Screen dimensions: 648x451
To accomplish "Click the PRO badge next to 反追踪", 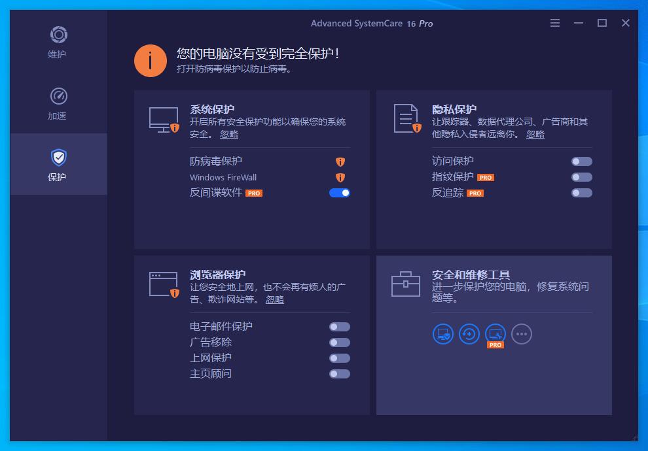I will [475, 193].
